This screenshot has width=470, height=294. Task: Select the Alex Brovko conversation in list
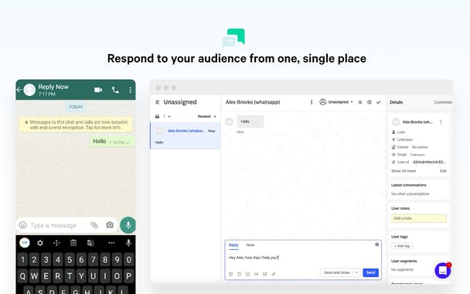coord(186,135)
